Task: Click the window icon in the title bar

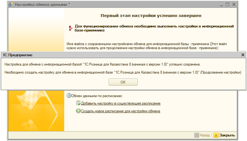Action: [x=11, y=5]
